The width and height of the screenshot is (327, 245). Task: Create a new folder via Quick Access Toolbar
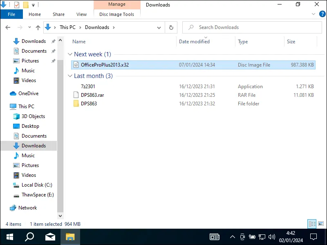tap(26, 4)
